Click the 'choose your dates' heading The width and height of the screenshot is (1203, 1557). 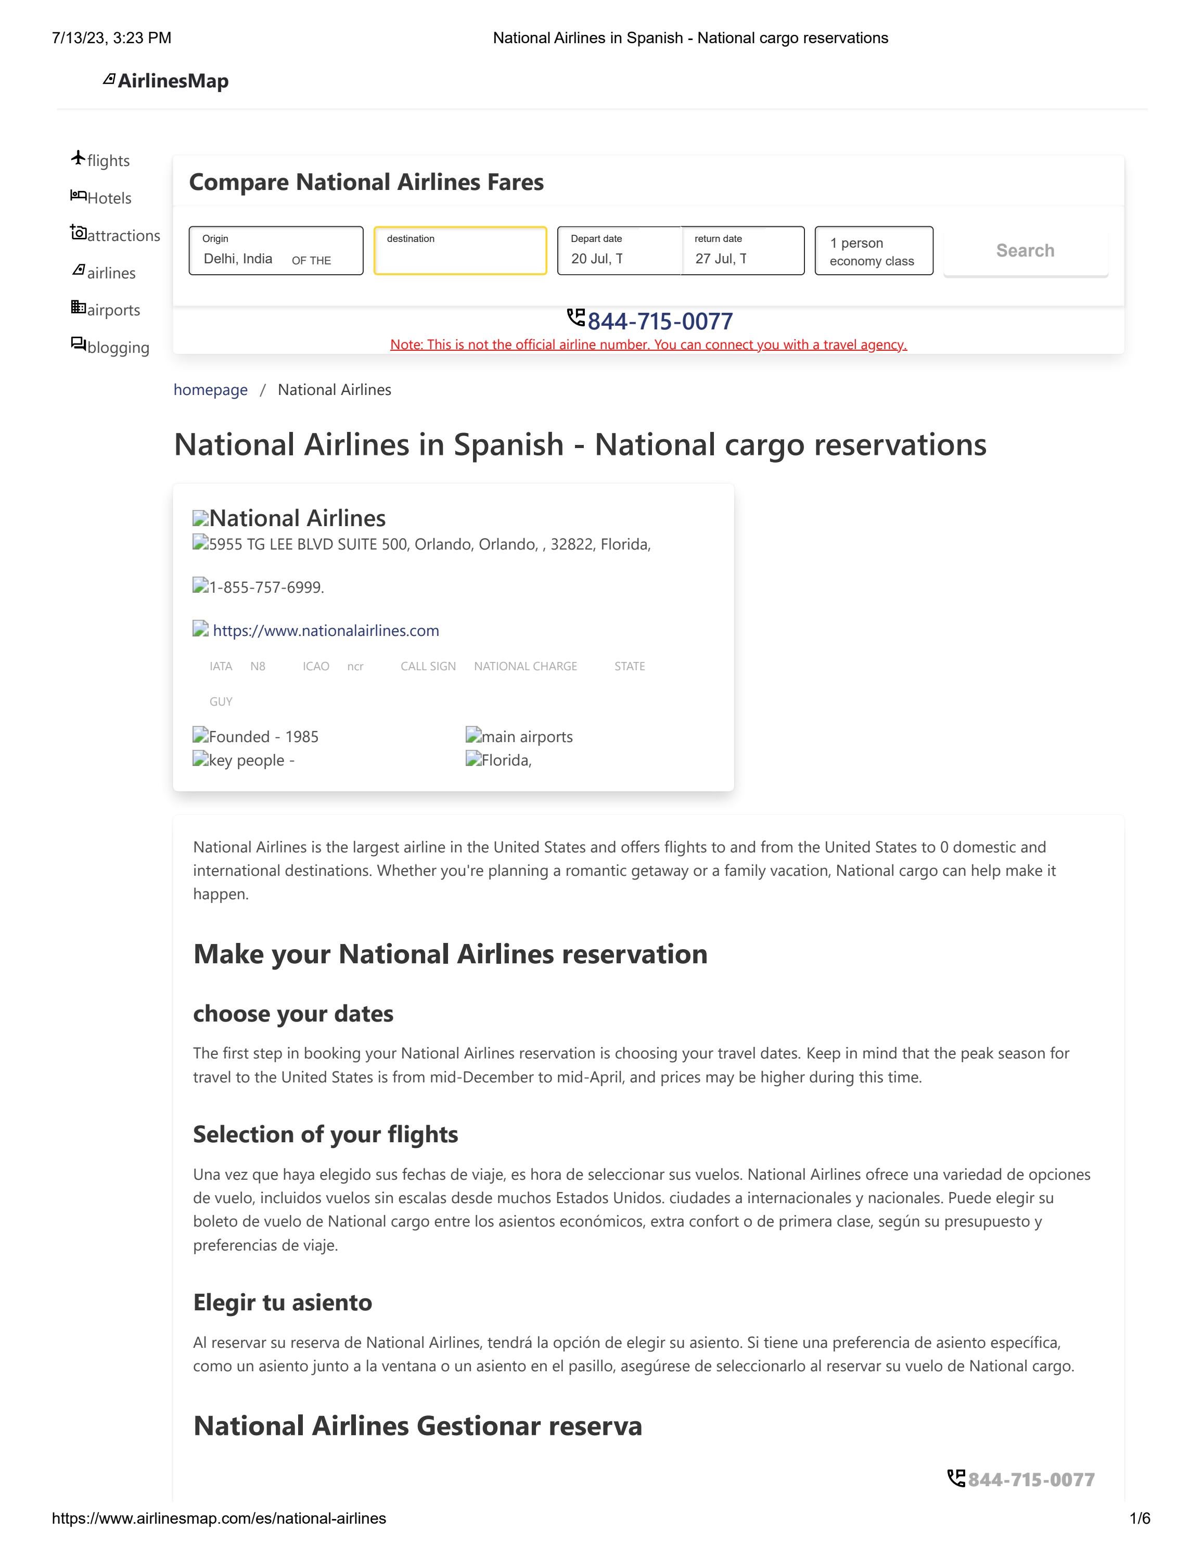coord(293,1013)
